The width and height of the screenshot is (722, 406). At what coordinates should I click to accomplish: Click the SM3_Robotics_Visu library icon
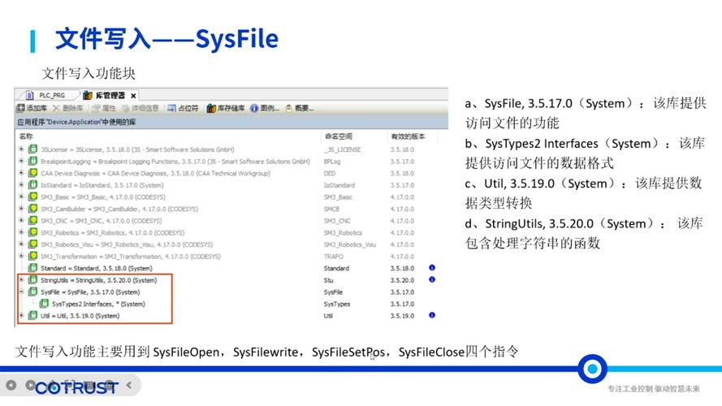[x=32, y=244]
